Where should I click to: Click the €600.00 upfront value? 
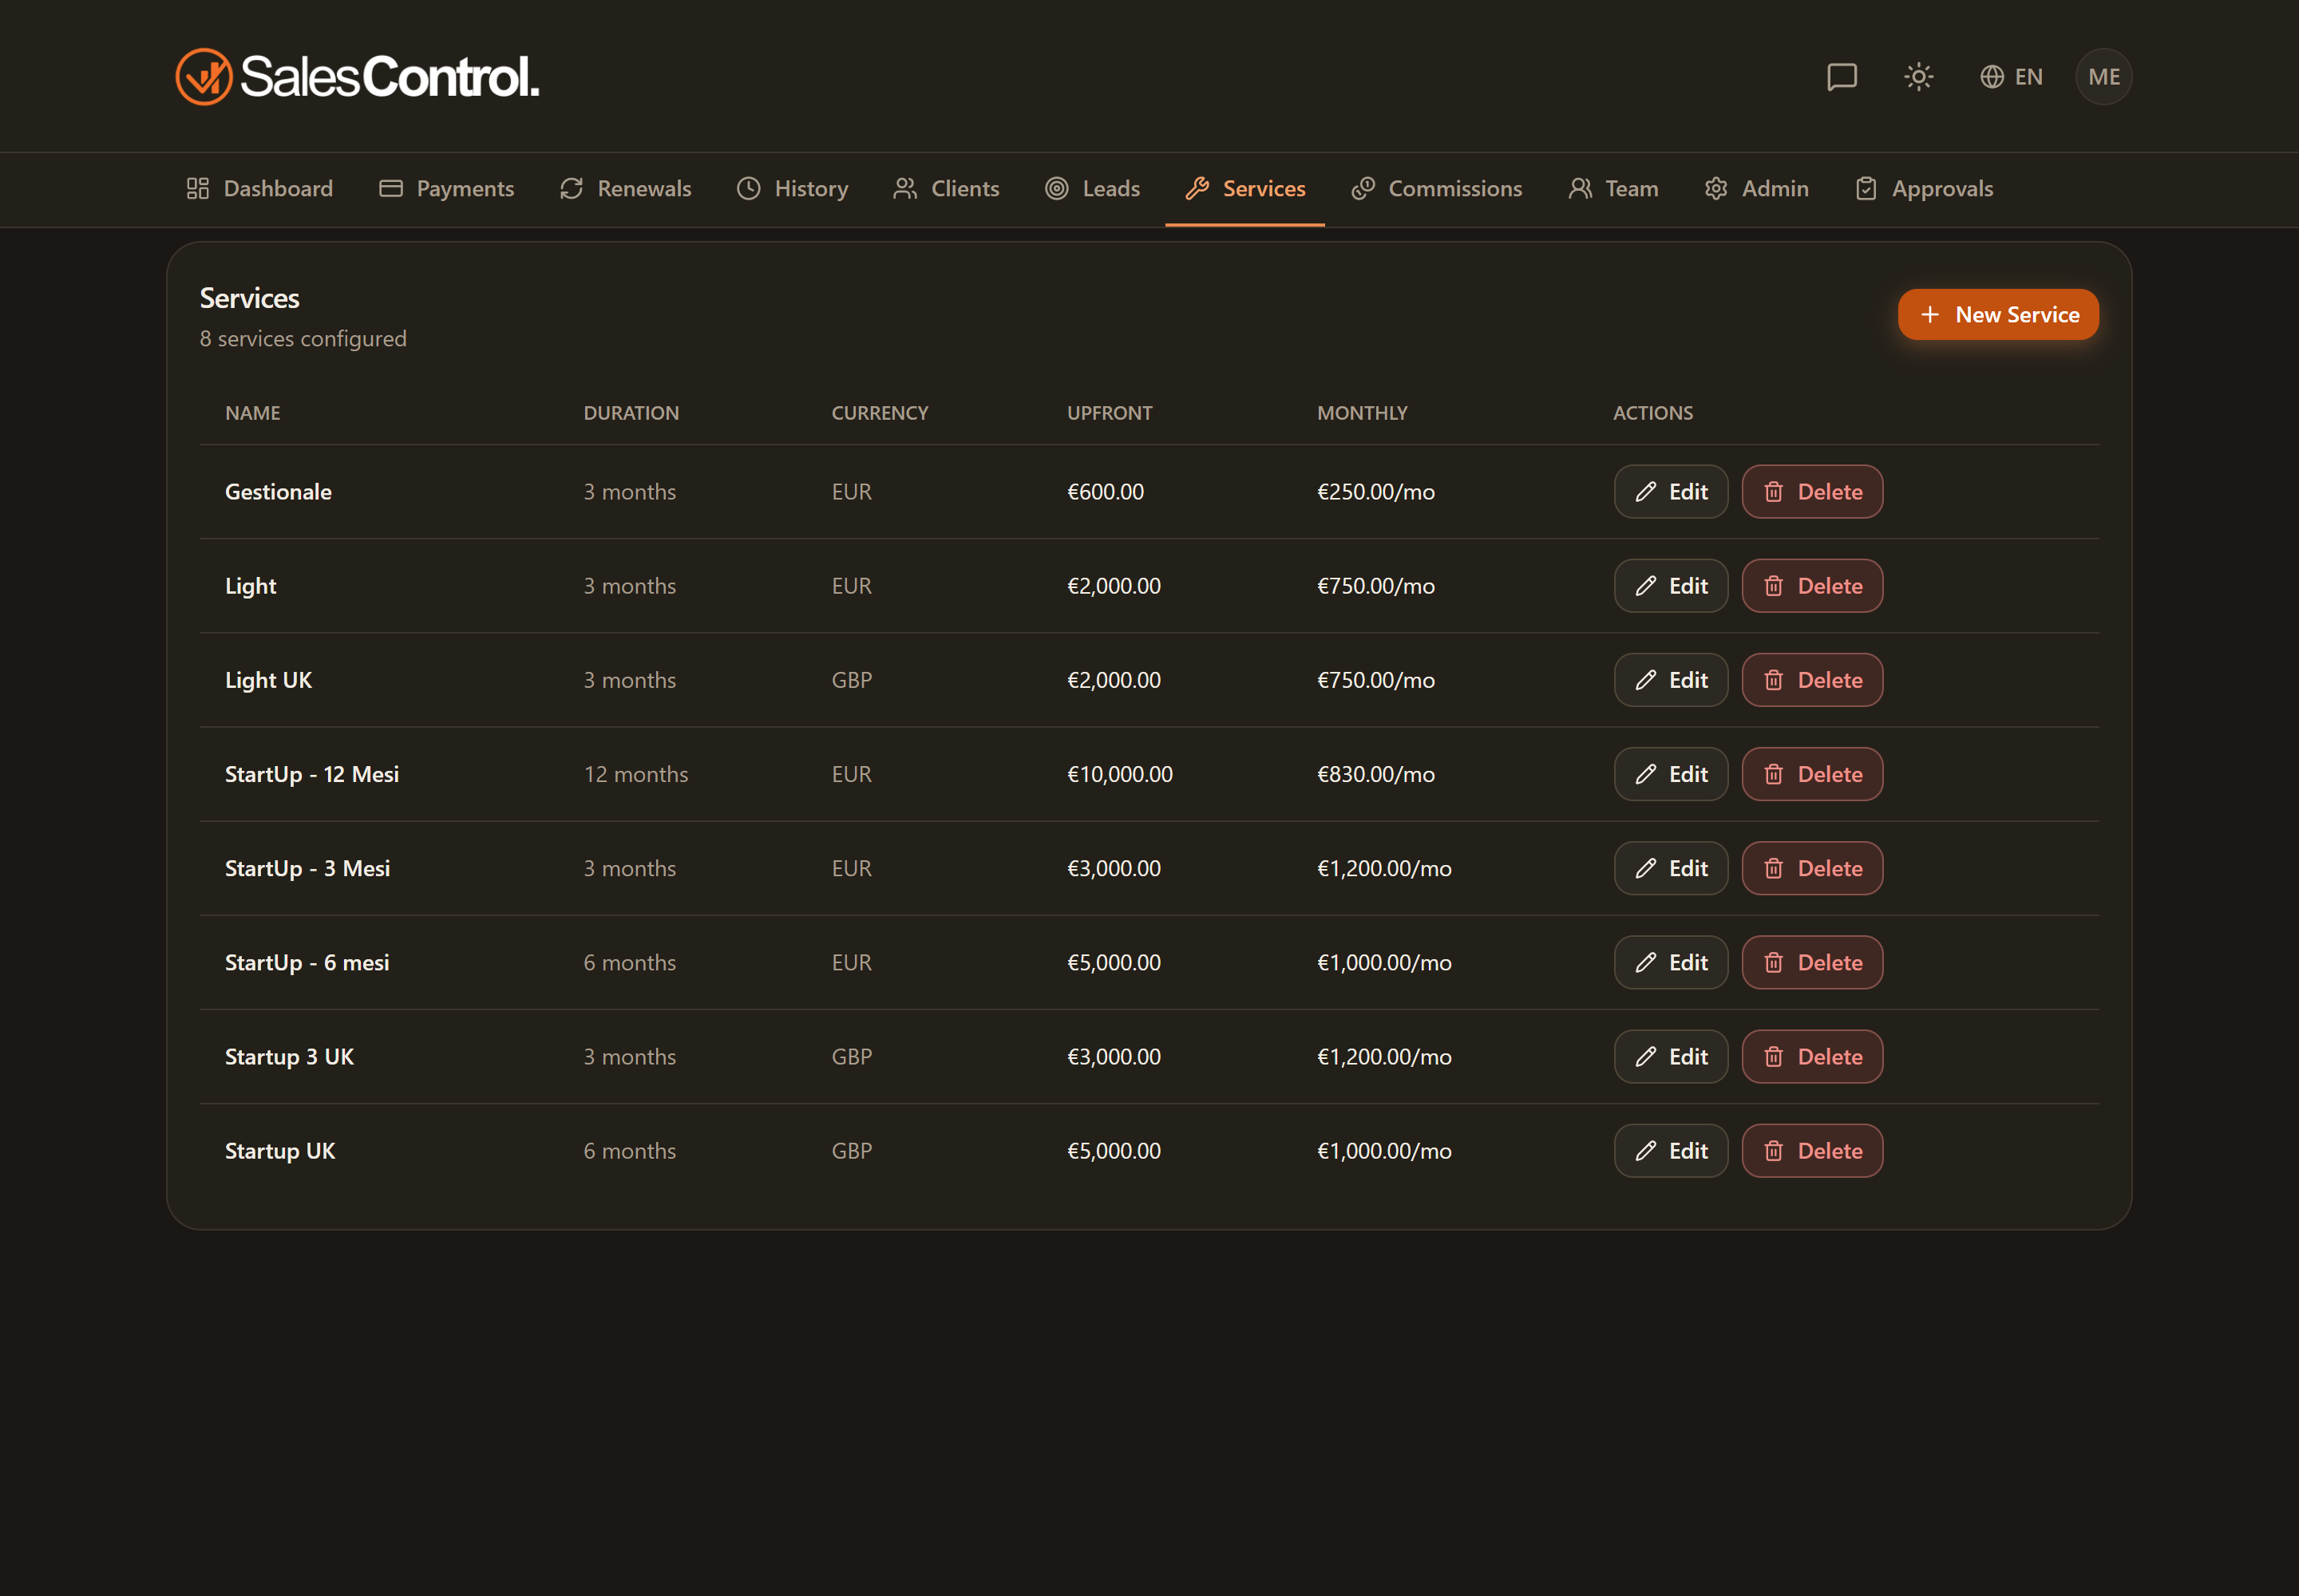coord(1106,492)
